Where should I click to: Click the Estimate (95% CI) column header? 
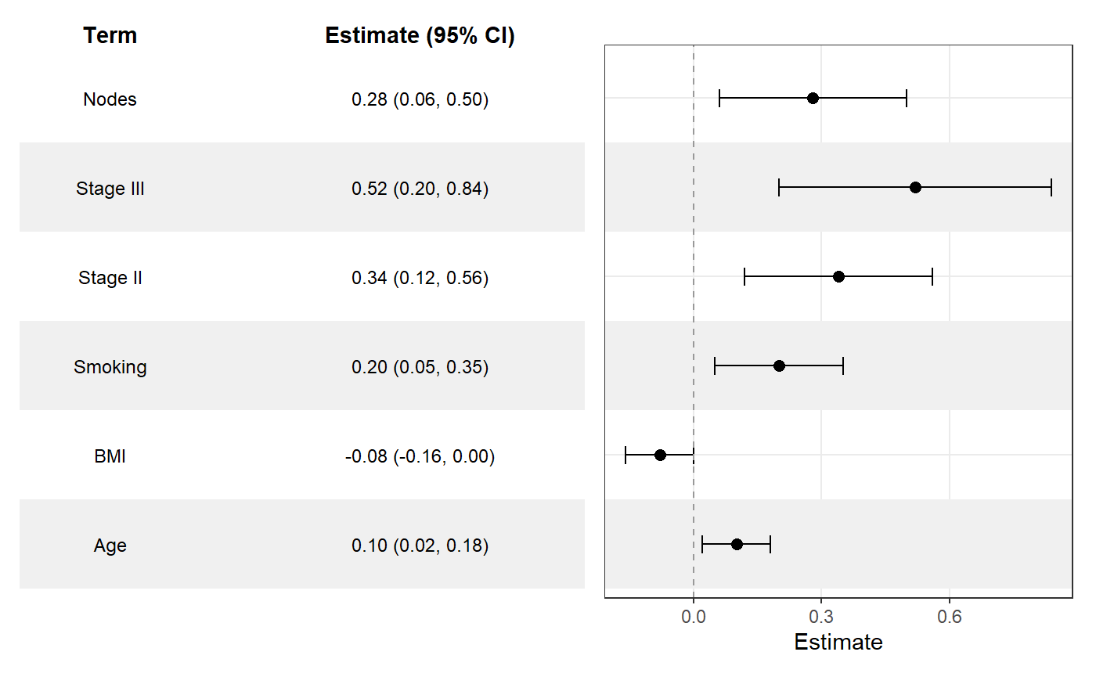tap(420, 36)
